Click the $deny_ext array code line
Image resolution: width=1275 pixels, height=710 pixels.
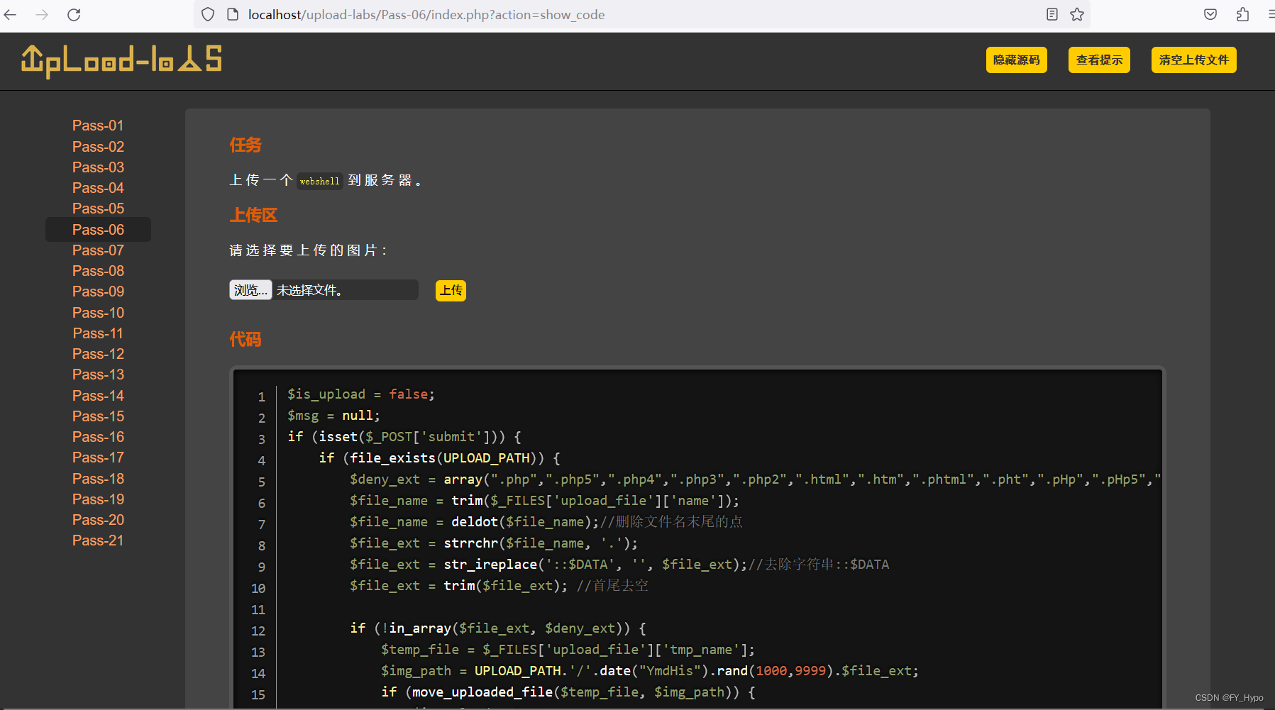point(755,479)
